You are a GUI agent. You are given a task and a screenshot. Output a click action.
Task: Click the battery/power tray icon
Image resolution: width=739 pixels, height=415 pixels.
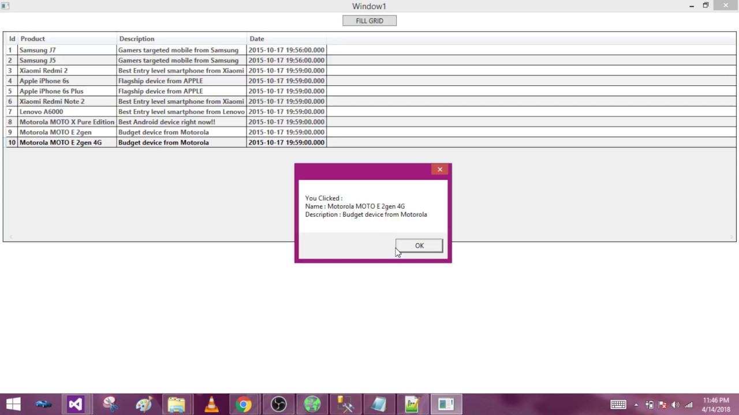click(650, 405)
